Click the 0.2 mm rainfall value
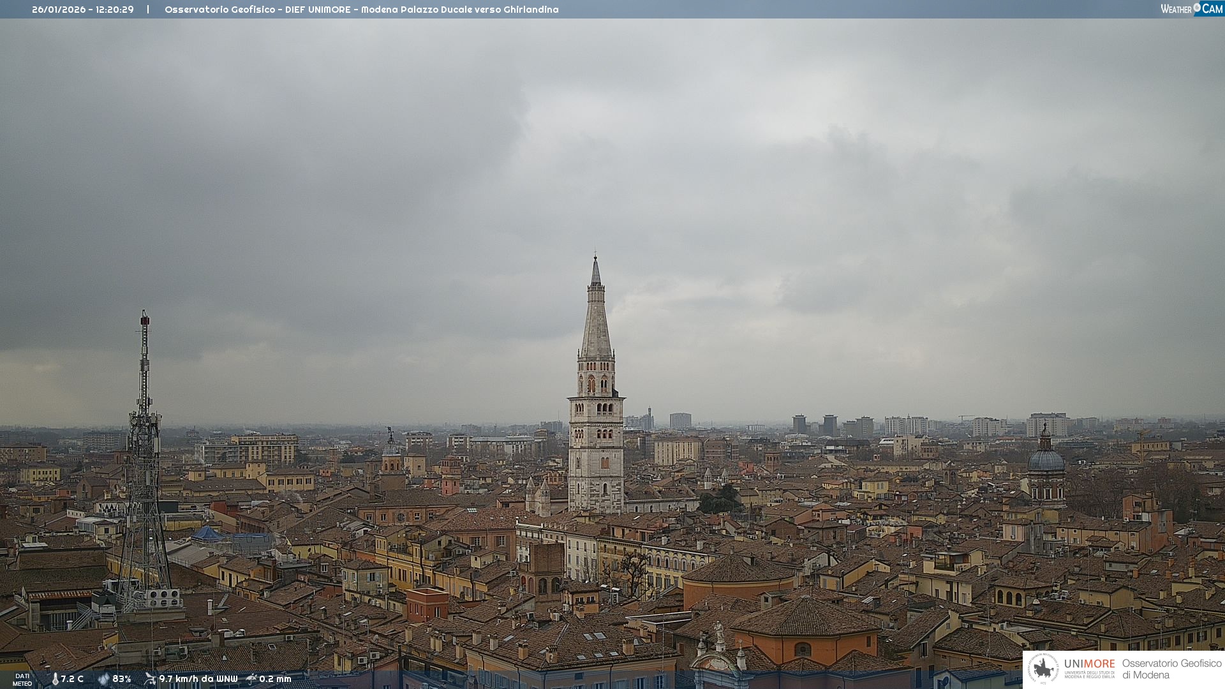Screen dimensions: 1225x689 275,679
